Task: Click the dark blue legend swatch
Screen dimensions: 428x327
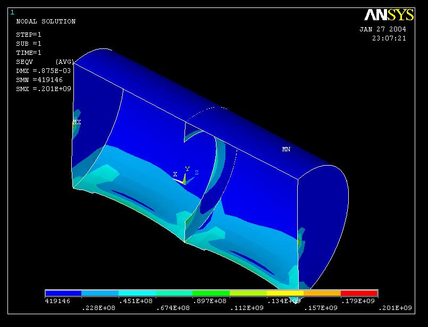Action: pyautogui.click(x=63, y=293)
